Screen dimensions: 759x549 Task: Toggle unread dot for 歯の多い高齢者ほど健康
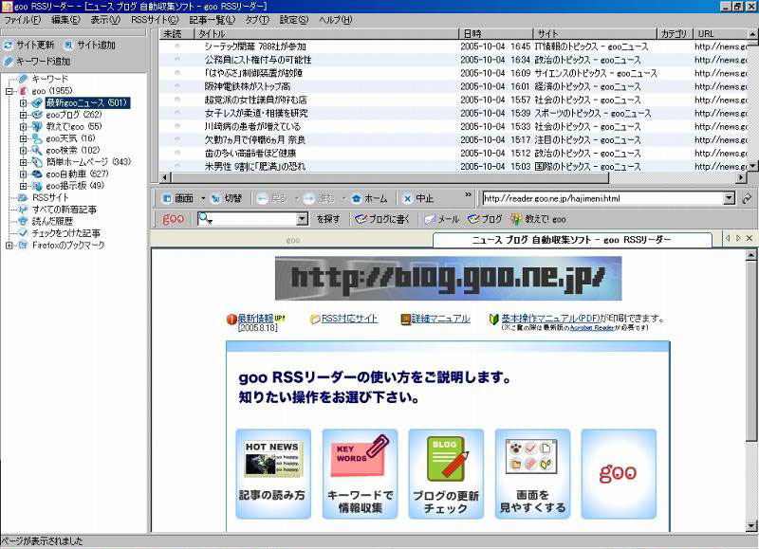(177, 153)
